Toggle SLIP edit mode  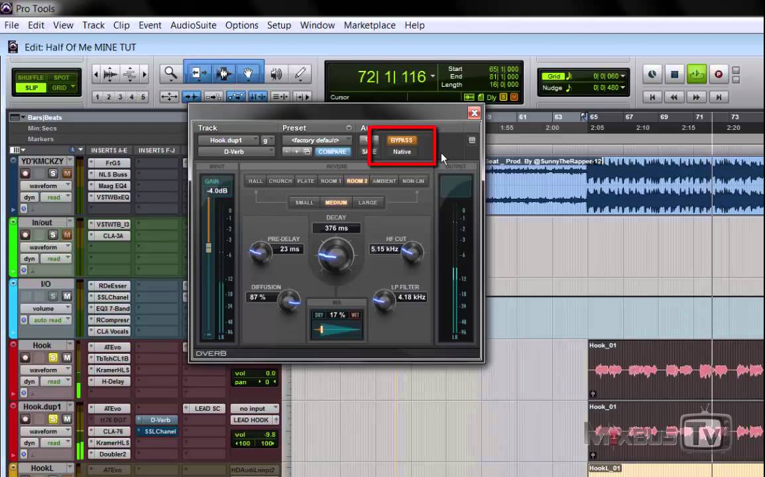[31, 88]
